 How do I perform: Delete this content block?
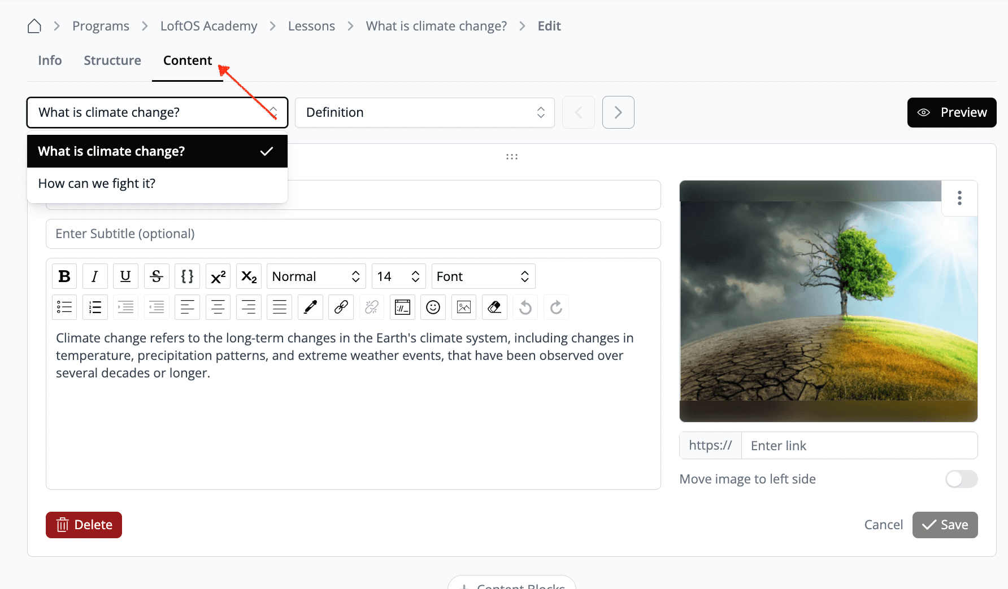[84, 525]
